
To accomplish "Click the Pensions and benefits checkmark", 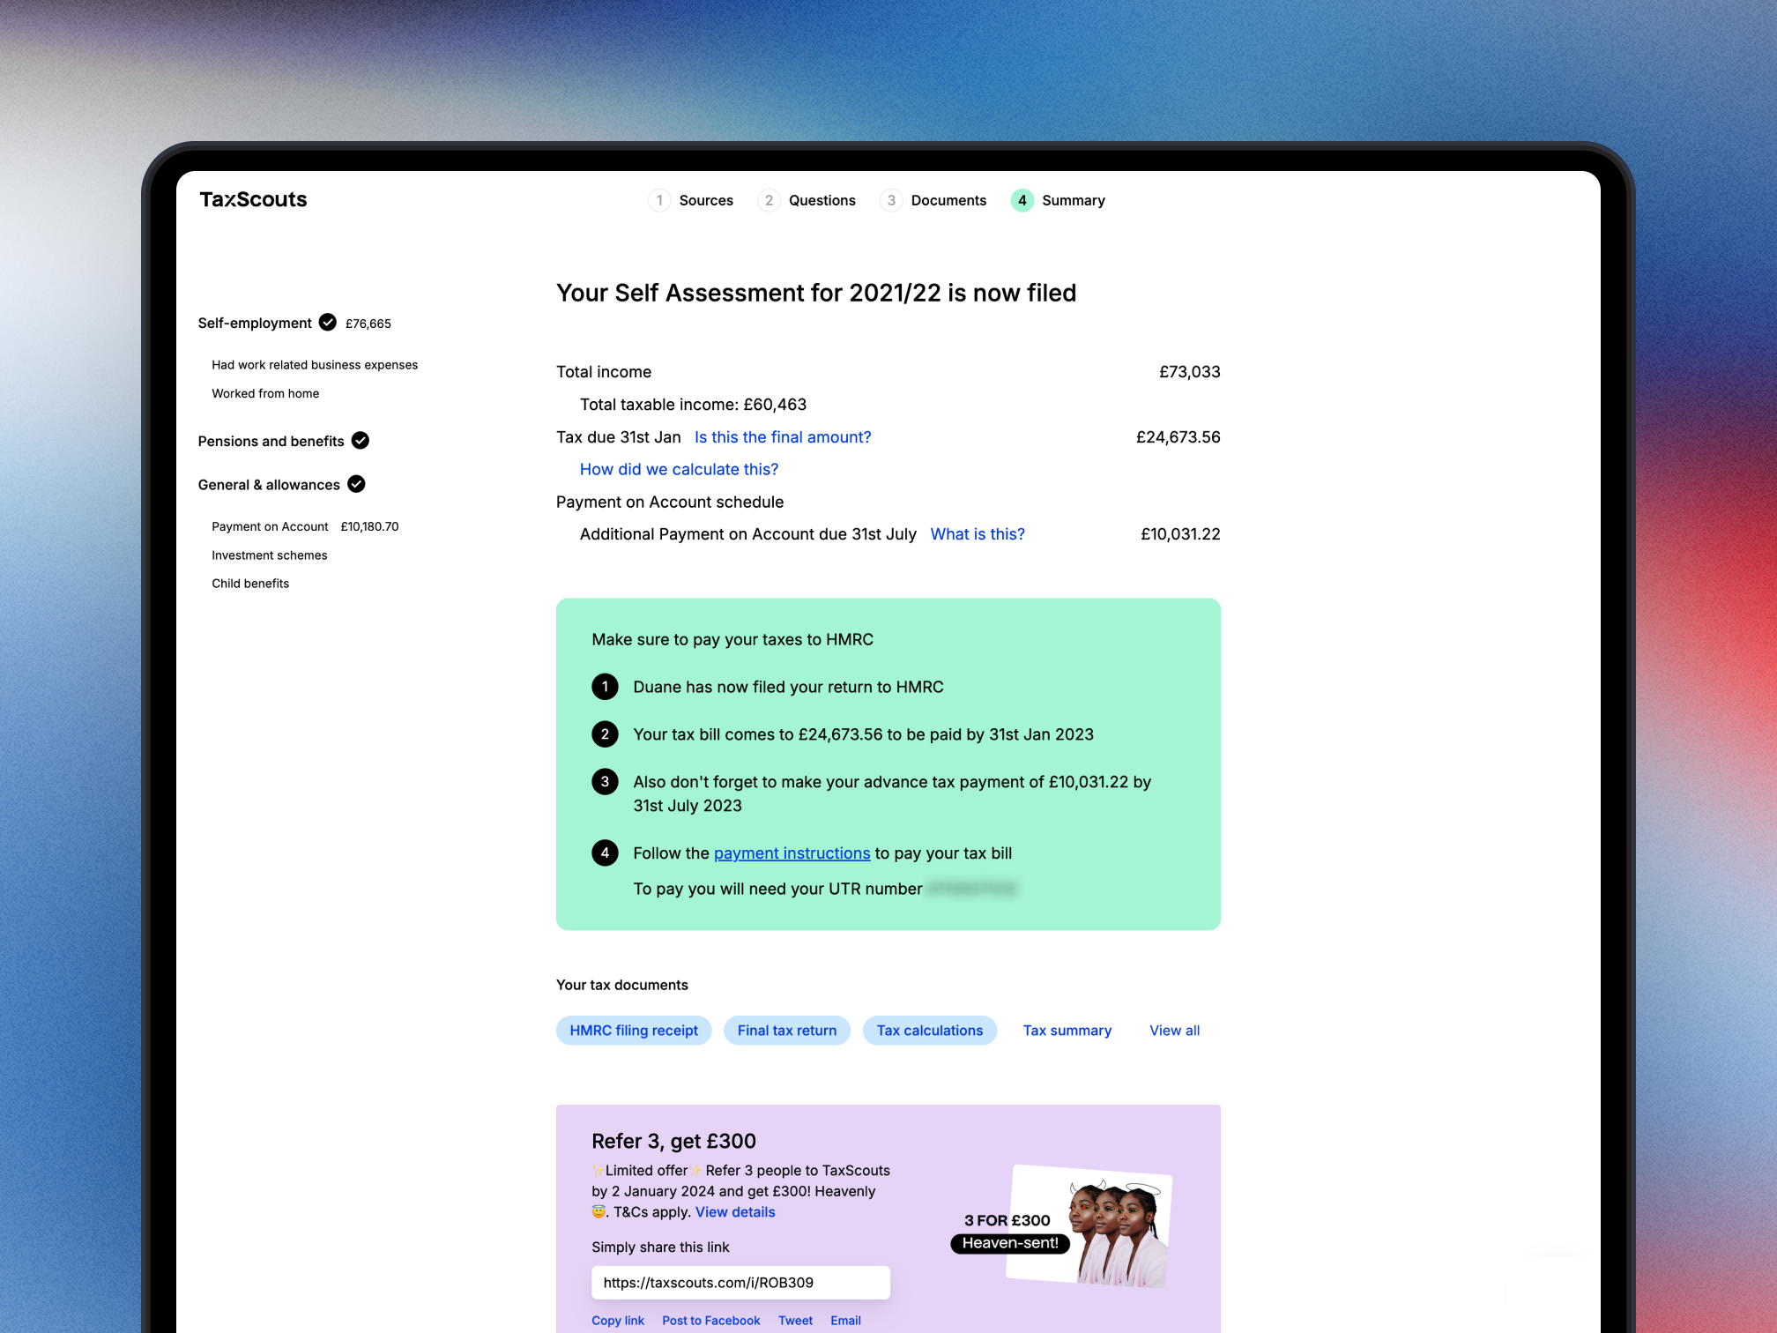I will [361, 441].
